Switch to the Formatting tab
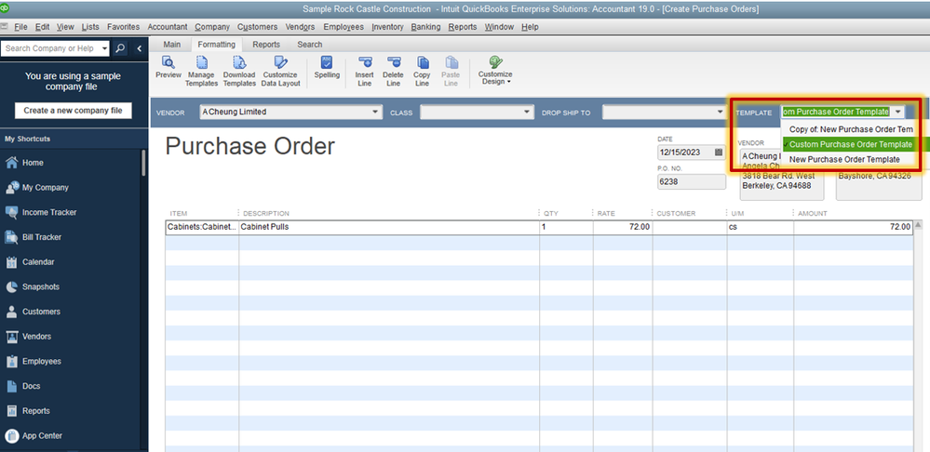The image size is (930, 452). pyautogui.click(x=217, y=45)
